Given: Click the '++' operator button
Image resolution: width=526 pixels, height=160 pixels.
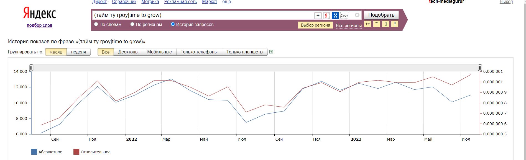Looking at the screenshot, I should [x=367, y=24].
